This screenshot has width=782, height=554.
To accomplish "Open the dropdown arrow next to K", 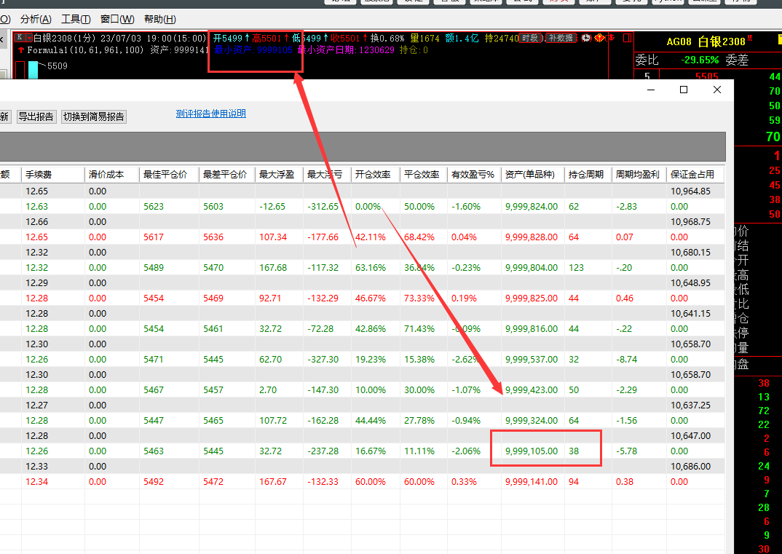I will [x=29, y=38].
